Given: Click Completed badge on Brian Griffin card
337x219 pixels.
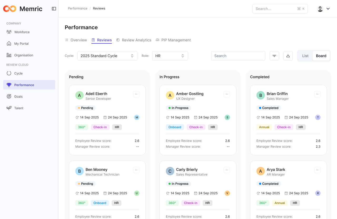Looking at the screenshot, I should (269, 108).
